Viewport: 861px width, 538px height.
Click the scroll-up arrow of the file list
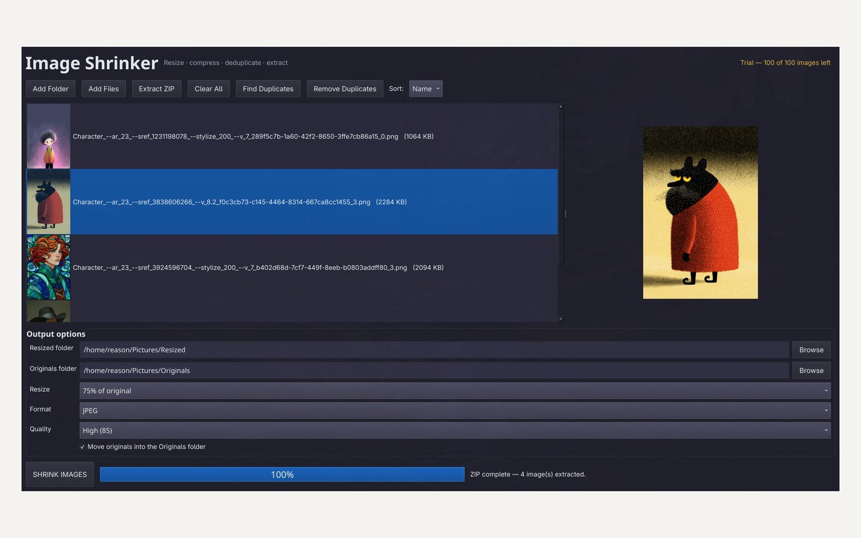(561, 107)
